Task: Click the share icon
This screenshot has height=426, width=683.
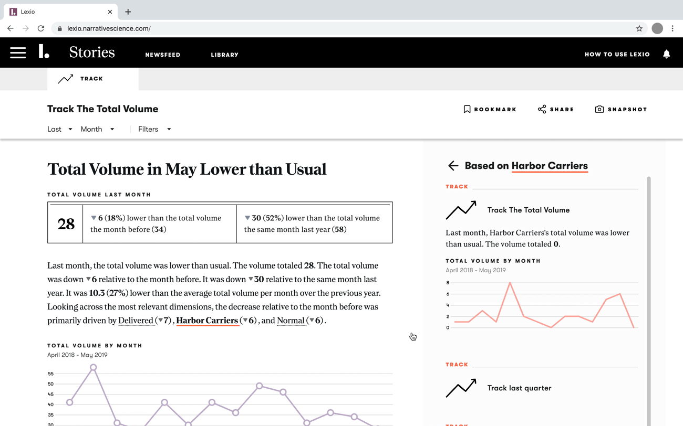Action: click(542, 109)
